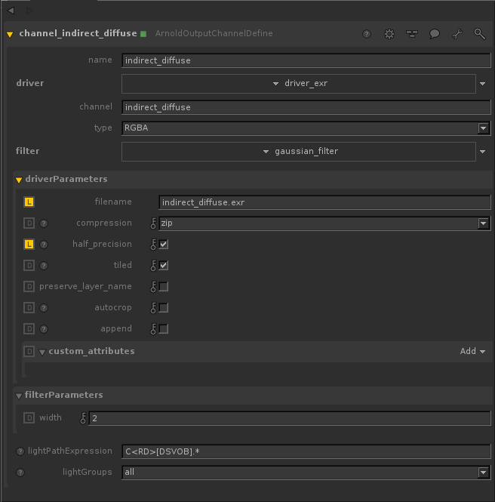Click the magnifier search icon in header

tap(479, 34)
